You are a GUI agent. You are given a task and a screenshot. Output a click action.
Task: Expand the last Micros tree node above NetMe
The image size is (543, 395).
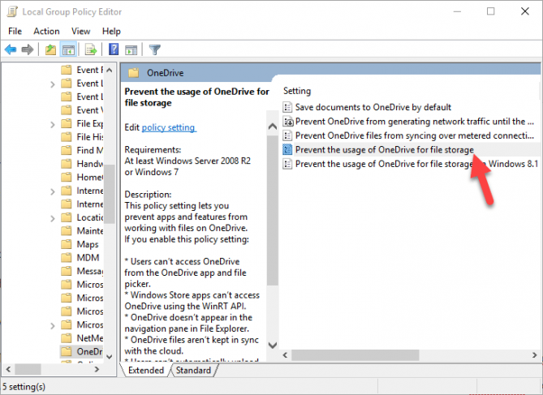click(52, 326)
